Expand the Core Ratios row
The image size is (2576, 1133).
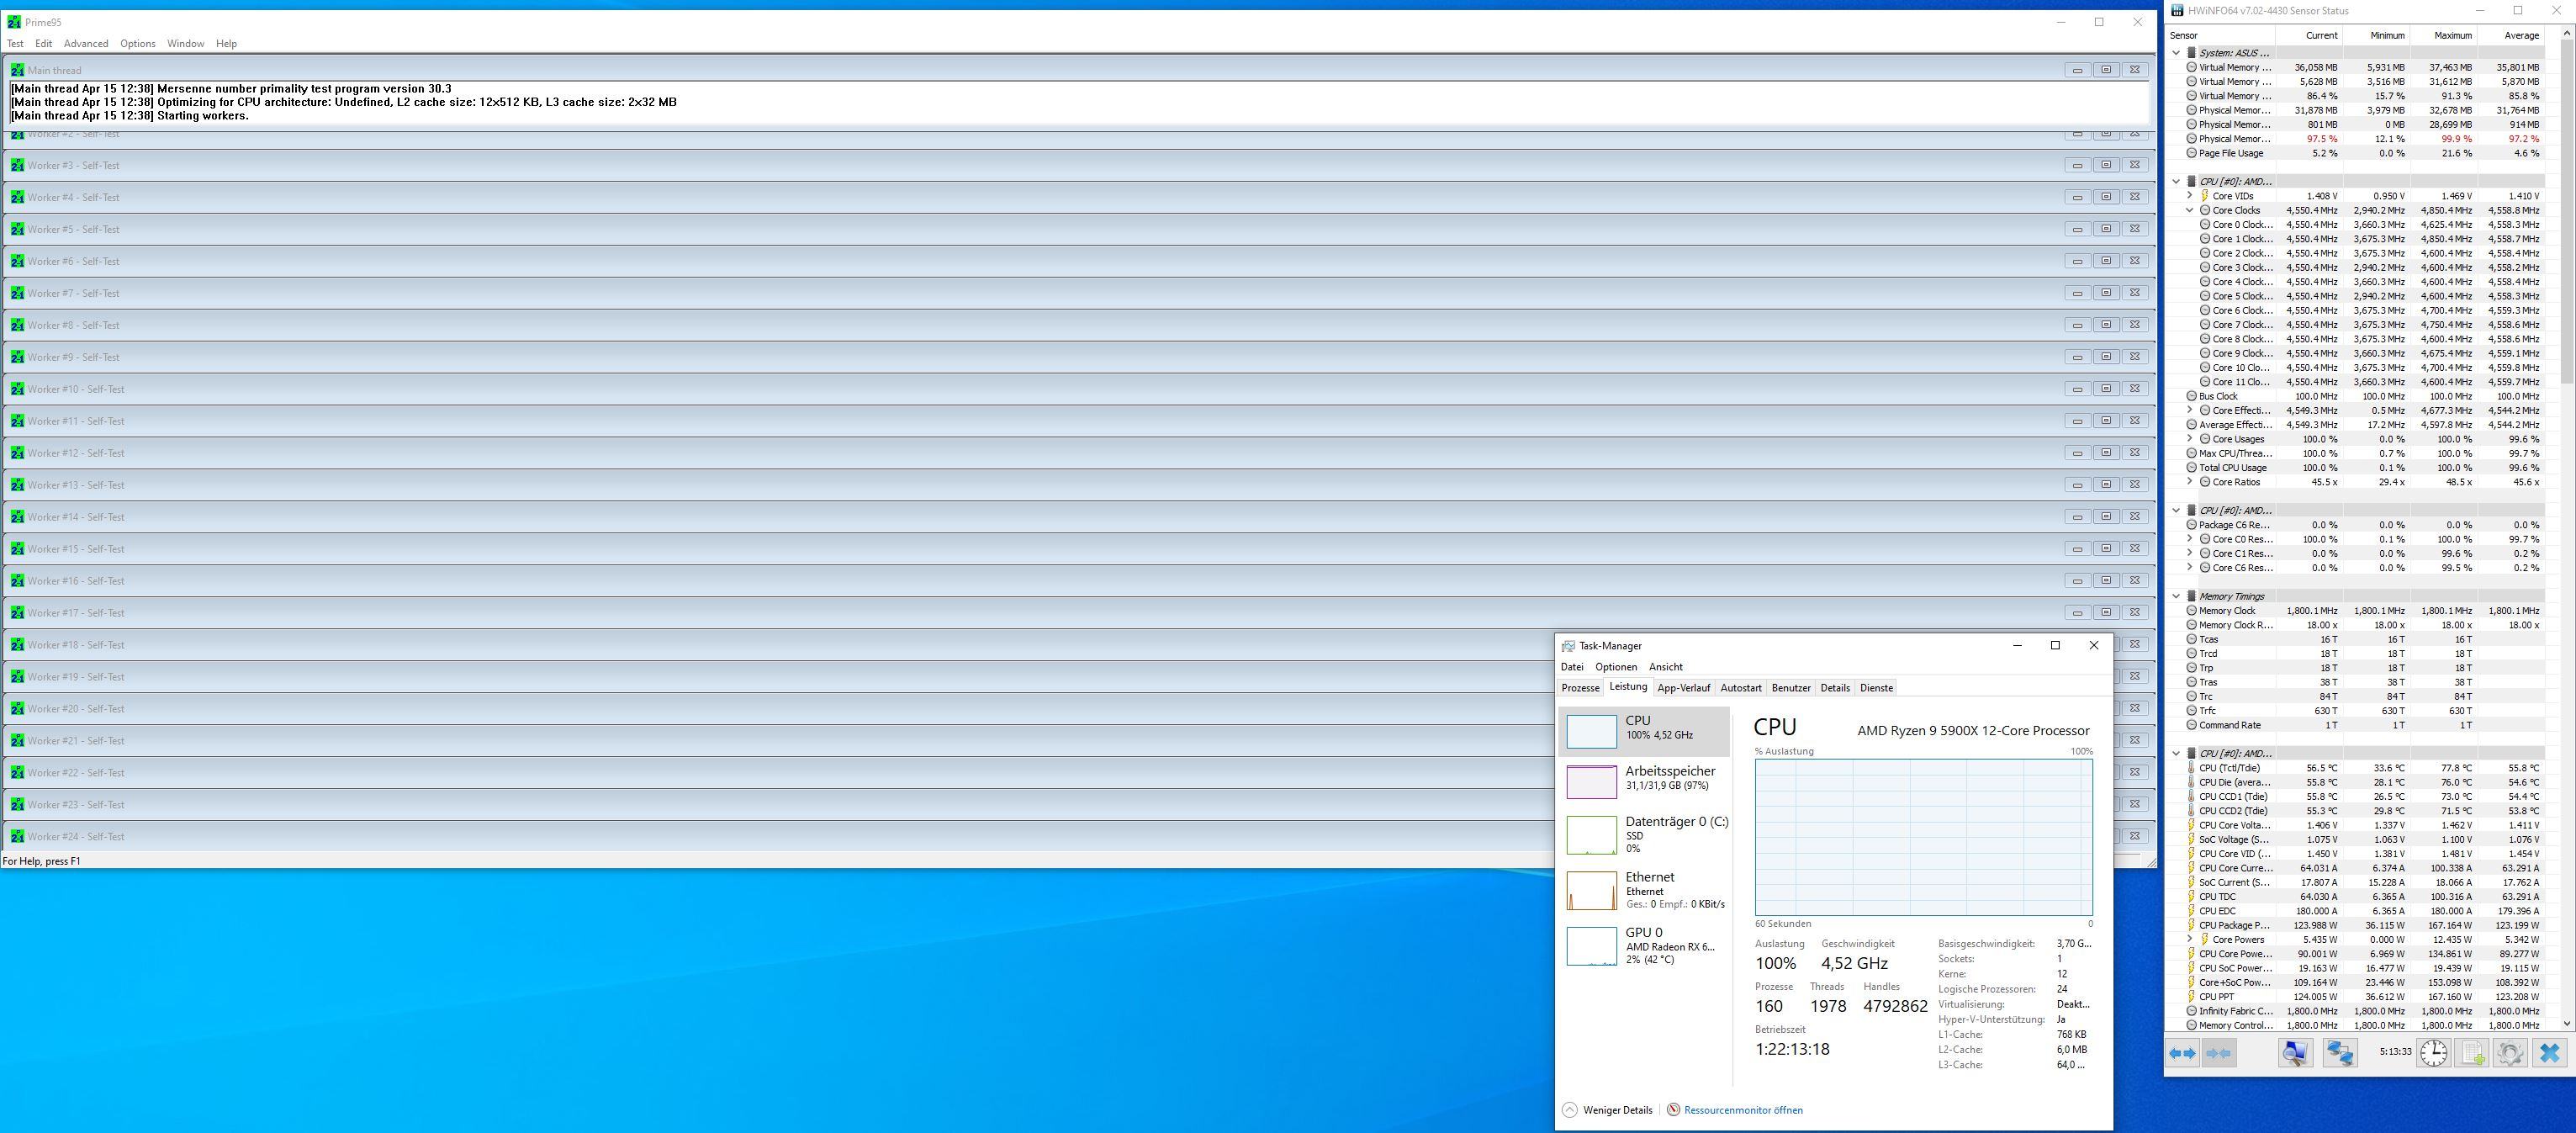(2189, 482)
